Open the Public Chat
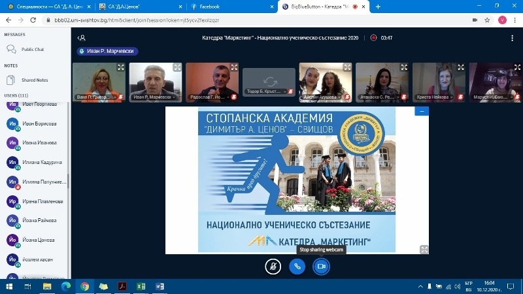Image resolution: width=523 pixels, height=294 pixels. pos(33,50)
